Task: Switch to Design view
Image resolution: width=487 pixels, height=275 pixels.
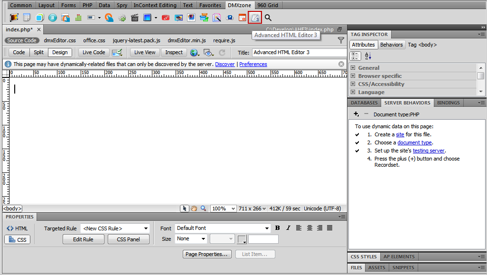Action: [x=60, y=53]
